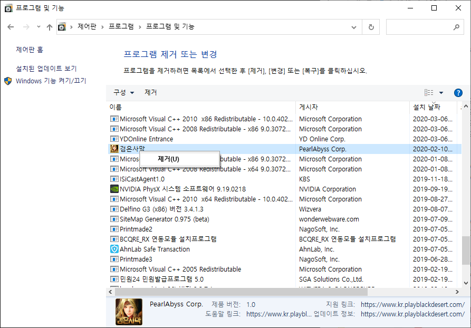Go up one folder level
Screen dimensions: 471x328
click(x=50, y=27)
